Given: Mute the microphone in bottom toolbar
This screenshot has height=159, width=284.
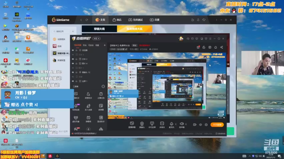Looking at the screenshot, I should [x=171, y=125].
